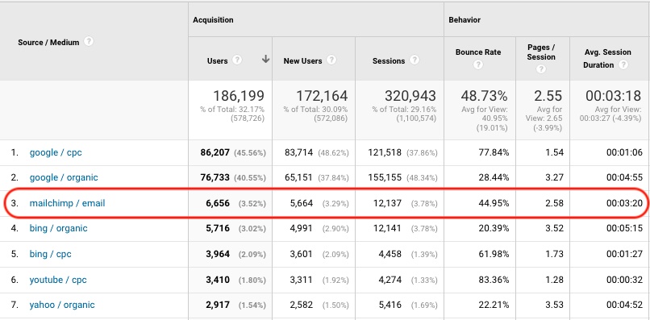Click the Pages / Session help icon

point(540,69)
